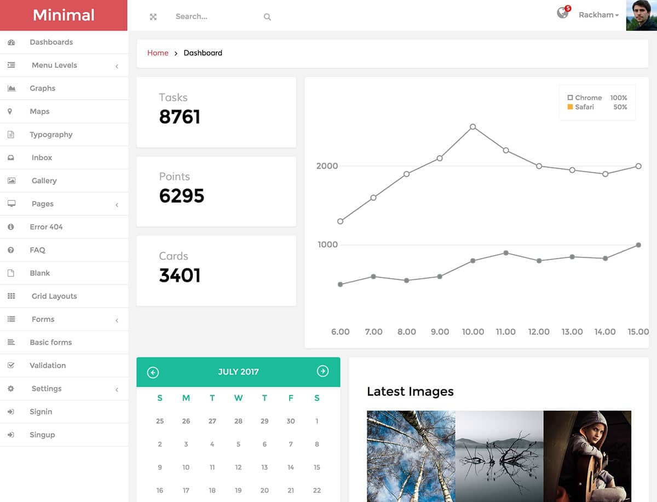Toggle the Safari series in chart legend
This screenshot has width=657, height=502.
coord(584,107)
